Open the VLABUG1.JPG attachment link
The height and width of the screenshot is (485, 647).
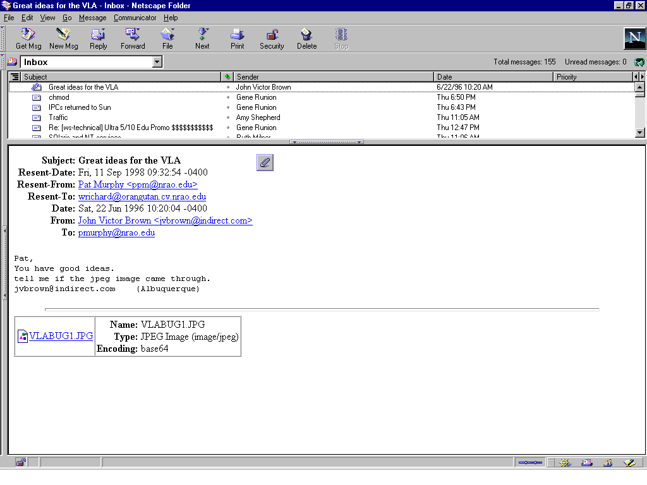61,336
